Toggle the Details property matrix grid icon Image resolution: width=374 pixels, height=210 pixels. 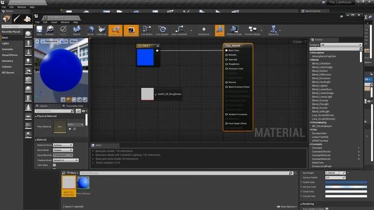pos(78,111)
